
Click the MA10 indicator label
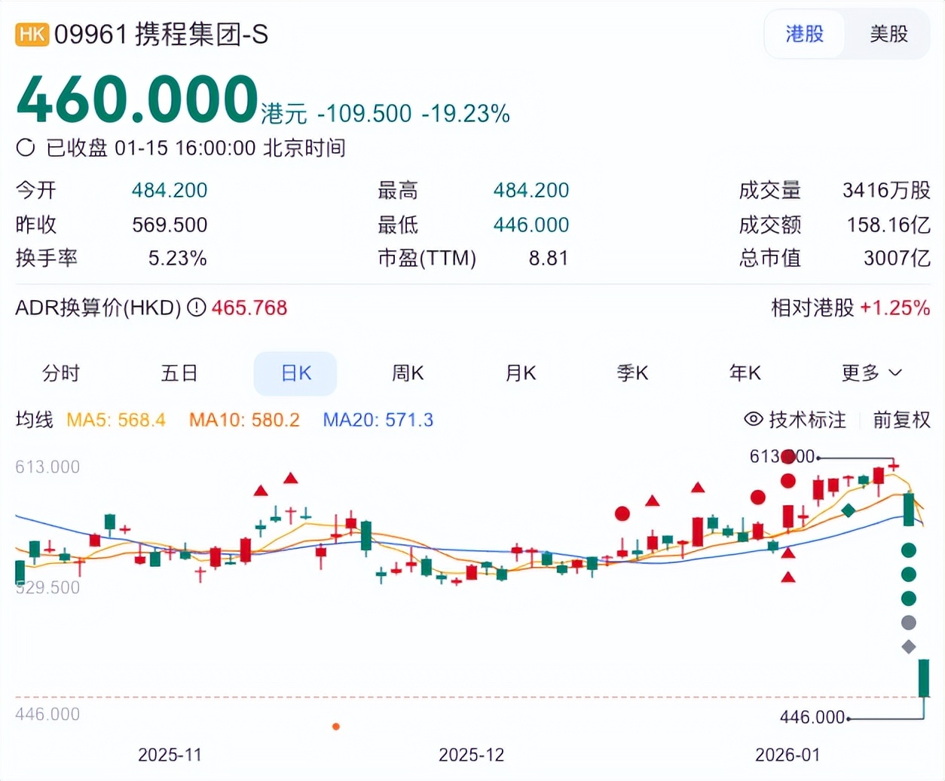pyautogui.click(x=244, y=420)
